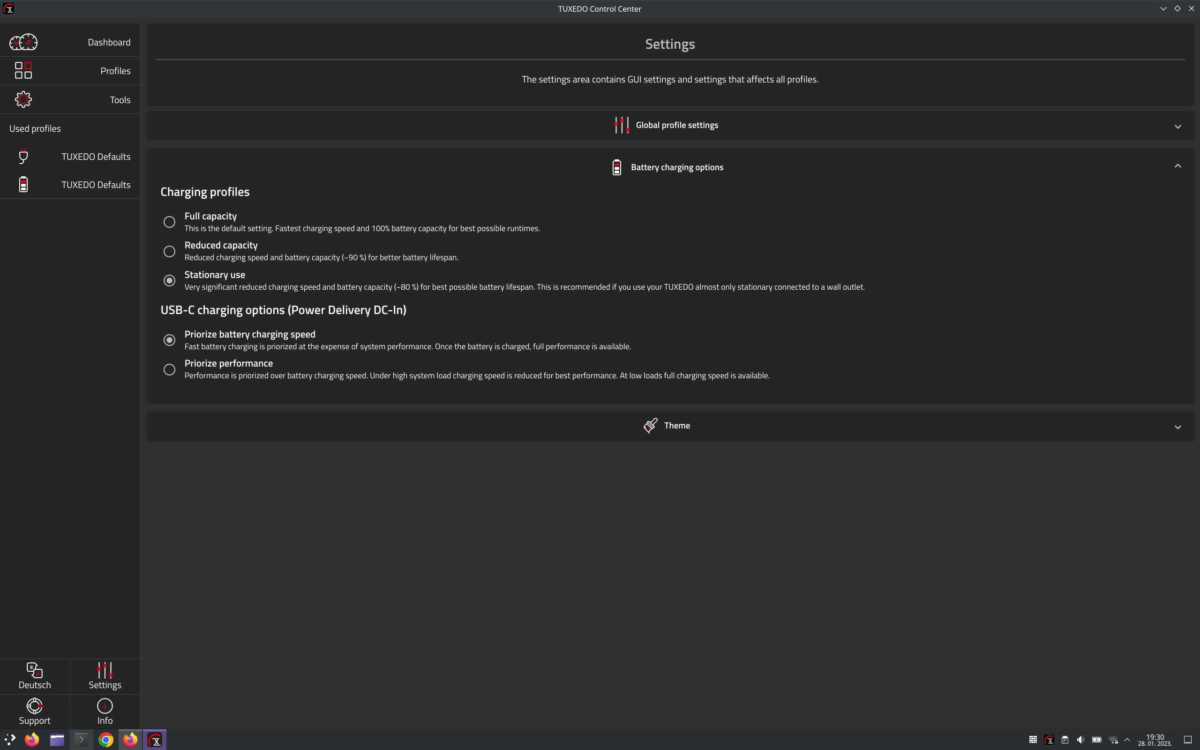Click the Stationary use label
Image resolution: width=1200 pixels, height=750 pixels.
point(215,274)
